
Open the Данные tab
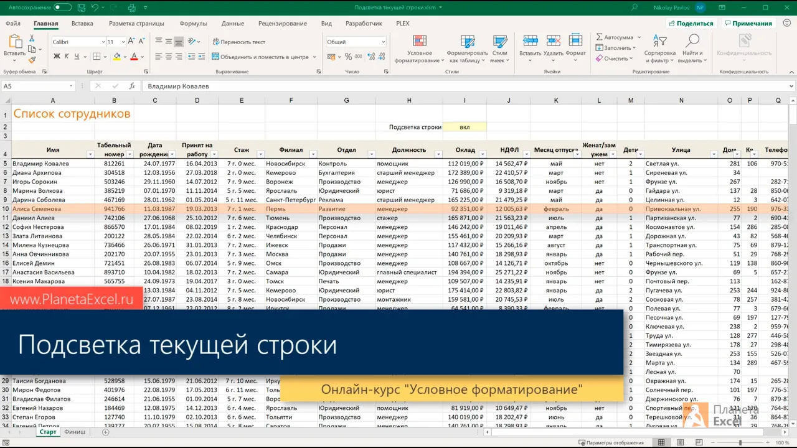232,24
